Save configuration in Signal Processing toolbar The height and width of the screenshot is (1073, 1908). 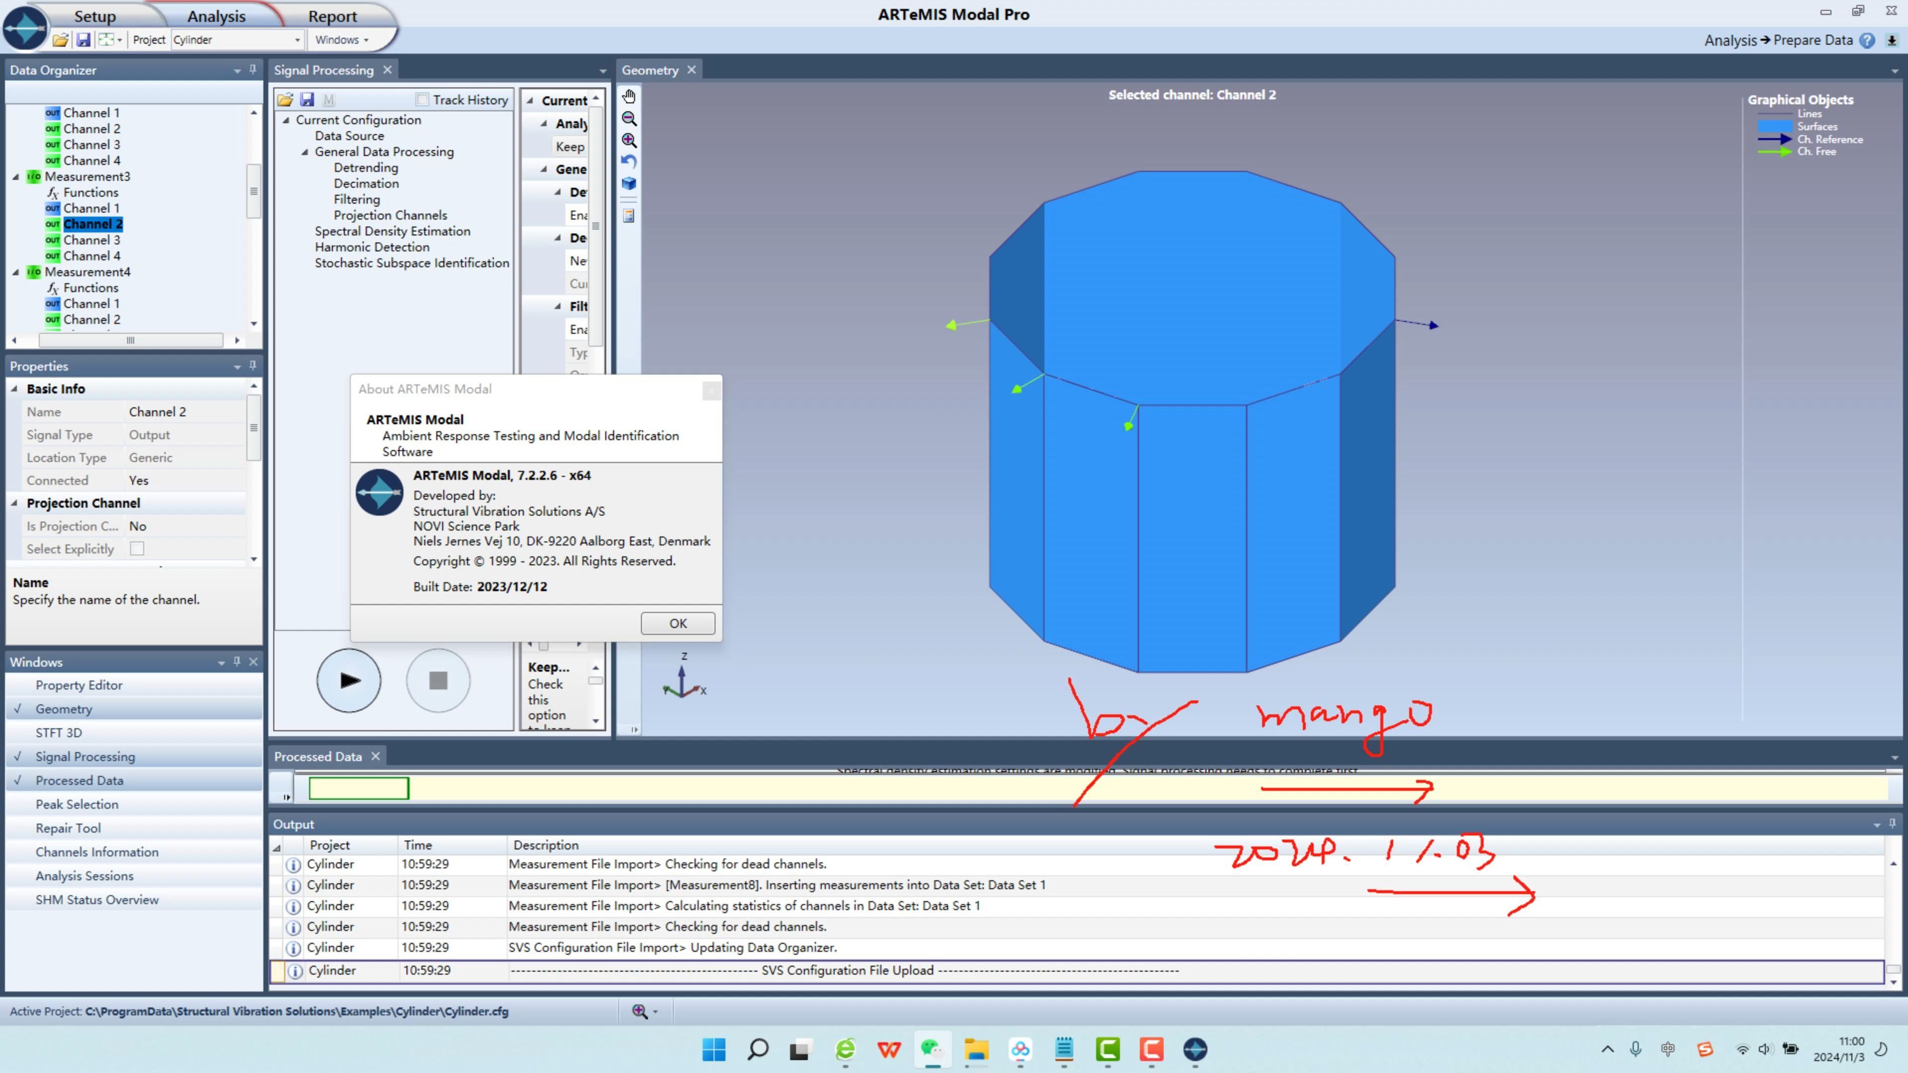(308, 99)
